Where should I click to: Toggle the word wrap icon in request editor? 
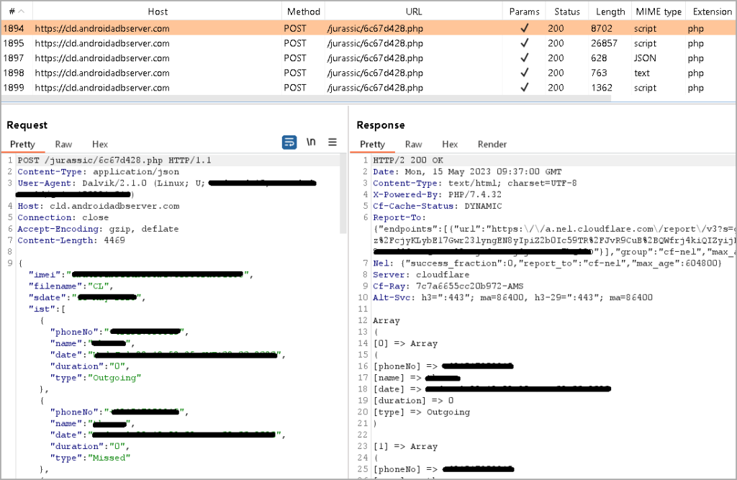[289, 142]
